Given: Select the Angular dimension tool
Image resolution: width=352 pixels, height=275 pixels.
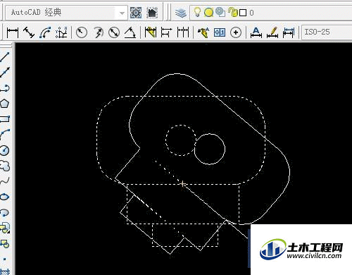Looking at the screenshot, I should (x=130, y=32).
